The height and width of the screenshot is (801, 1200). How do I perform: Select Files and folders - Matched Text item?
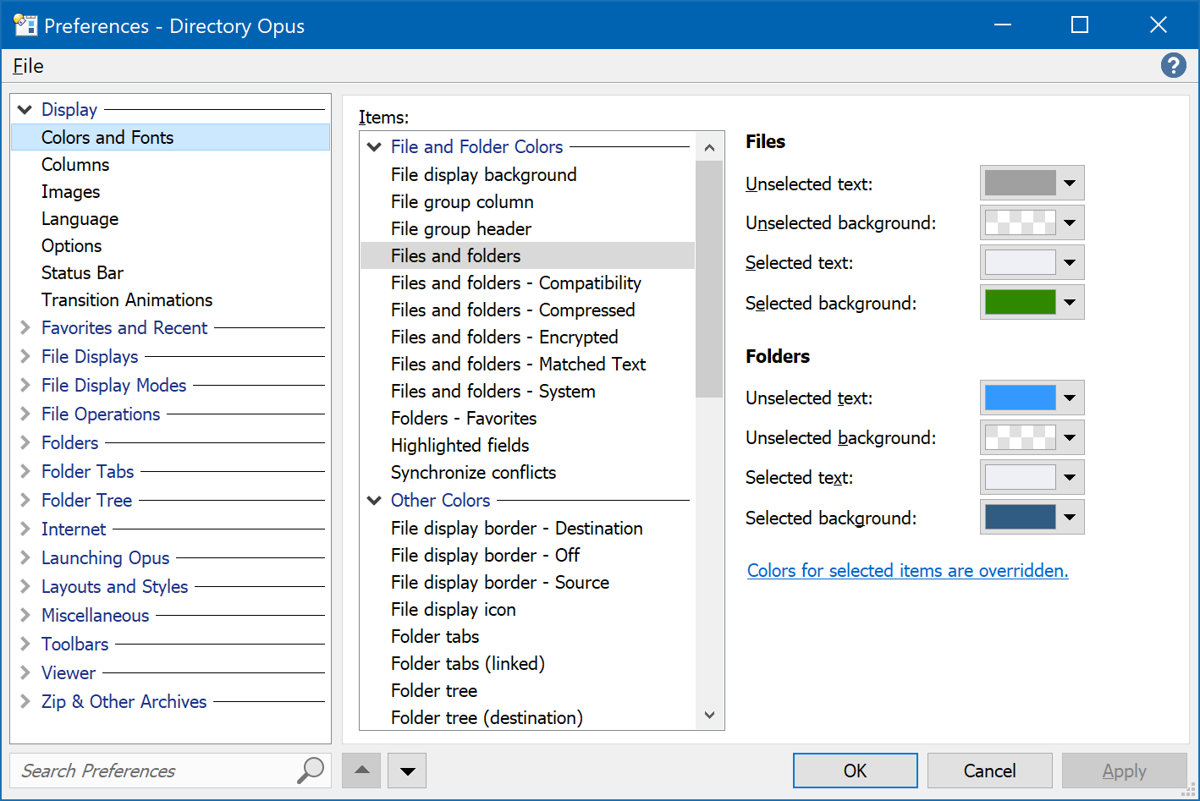point(527,364)
